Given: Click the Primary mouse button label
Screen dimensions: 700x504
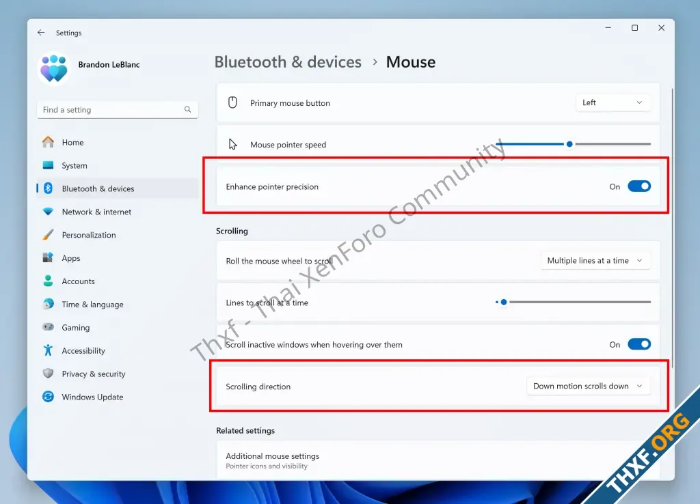Looking at the screenshot, I should (x=290, y=103).
